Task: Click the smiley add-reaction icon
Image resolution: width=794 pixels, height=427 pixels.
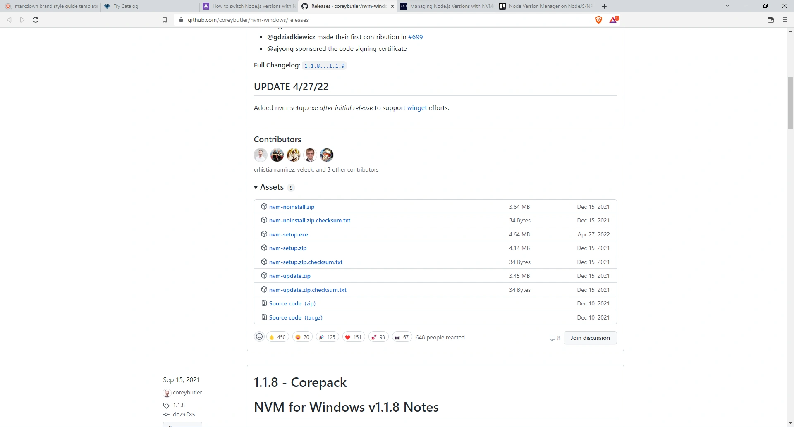Action: [259, 337]
